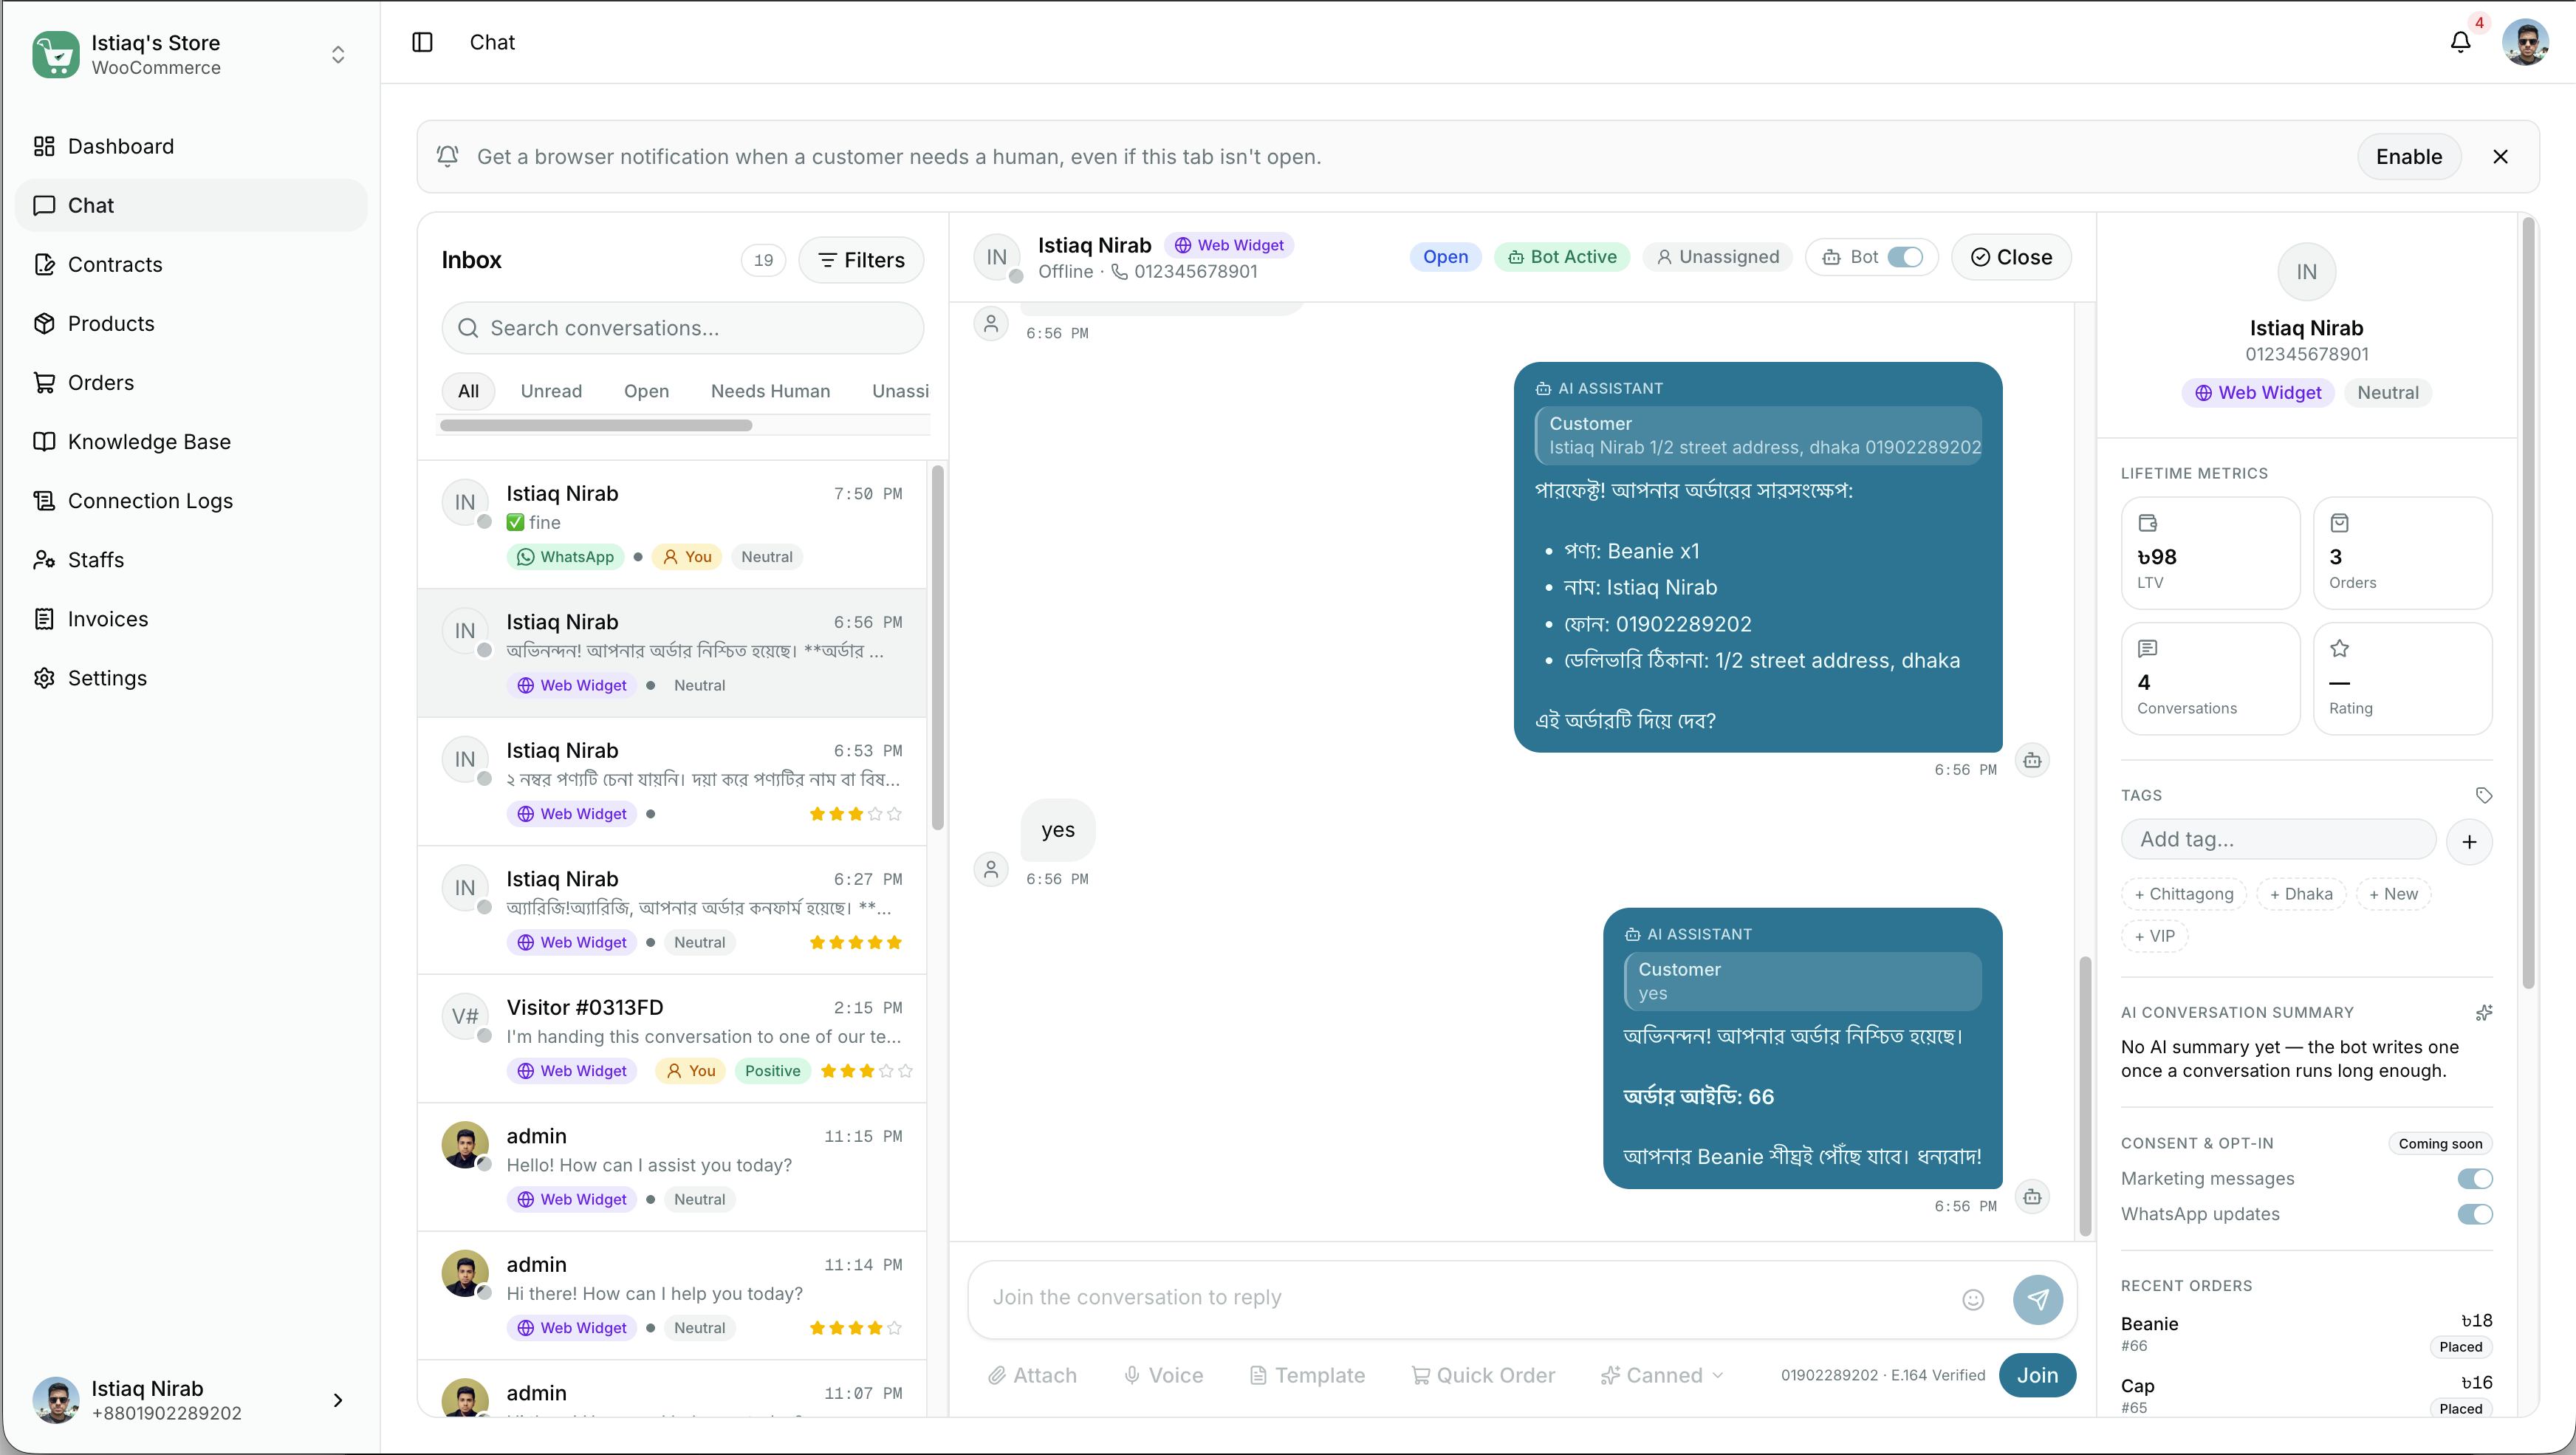
Task: Toggle WhatsApp updates consent
Action: coord(2475,1215)
